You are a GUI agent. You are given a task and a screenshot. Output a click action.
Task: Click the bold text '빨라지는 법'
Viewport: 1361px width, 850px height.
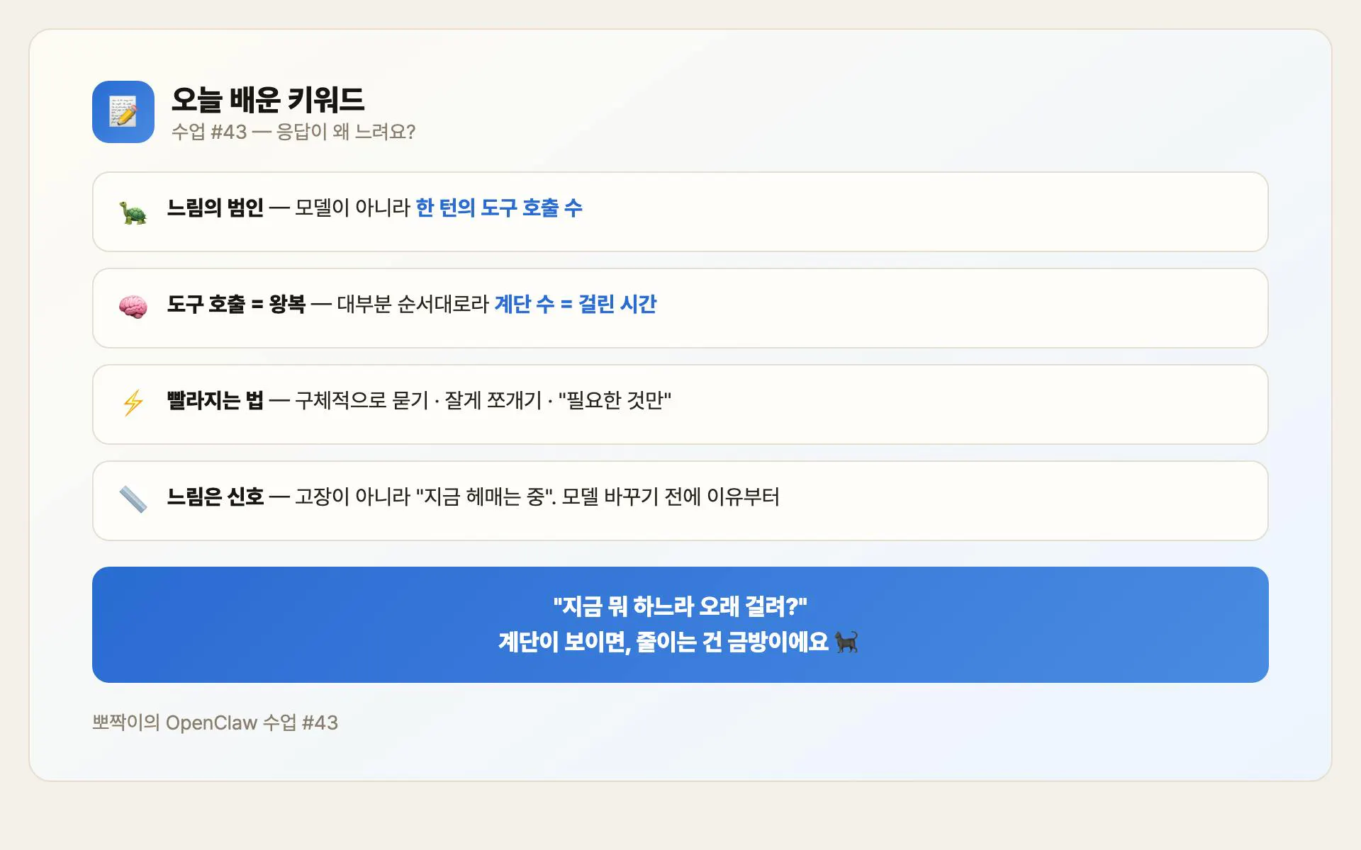click(215, 400)
